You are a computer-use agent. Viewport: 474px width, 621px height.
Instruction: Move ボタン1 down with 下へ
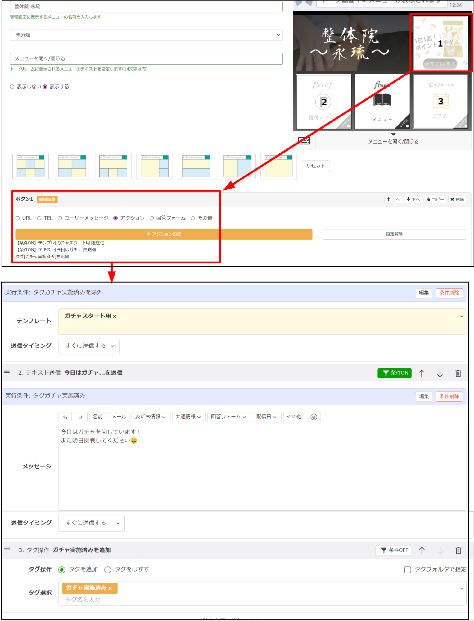click(x=413, y=199)
